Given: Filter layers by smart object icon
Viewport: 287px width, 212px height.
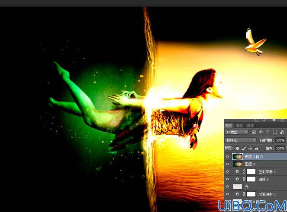Looking at the screenshot, I should point(282,132).
